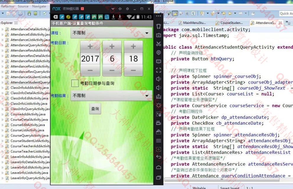Select ClassInfoListActivity.java in Explorer

(x=29, y=104)
